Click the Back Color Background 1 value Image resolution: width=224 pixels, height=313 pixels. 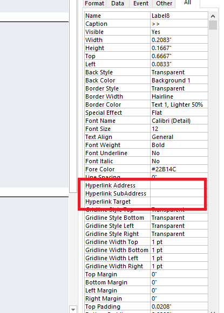point(179,80)
